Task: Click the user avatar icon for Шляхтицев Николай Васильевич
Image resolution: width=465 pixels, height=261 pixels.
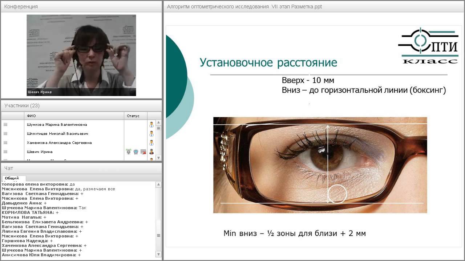Action: pyautogui.click(x=151, y=134)
